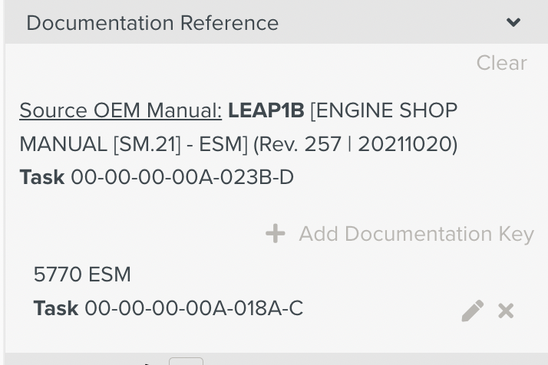The image size is (548, 365).
Task: Click the partially visible box at bottom
Action: tap(186, 361)
